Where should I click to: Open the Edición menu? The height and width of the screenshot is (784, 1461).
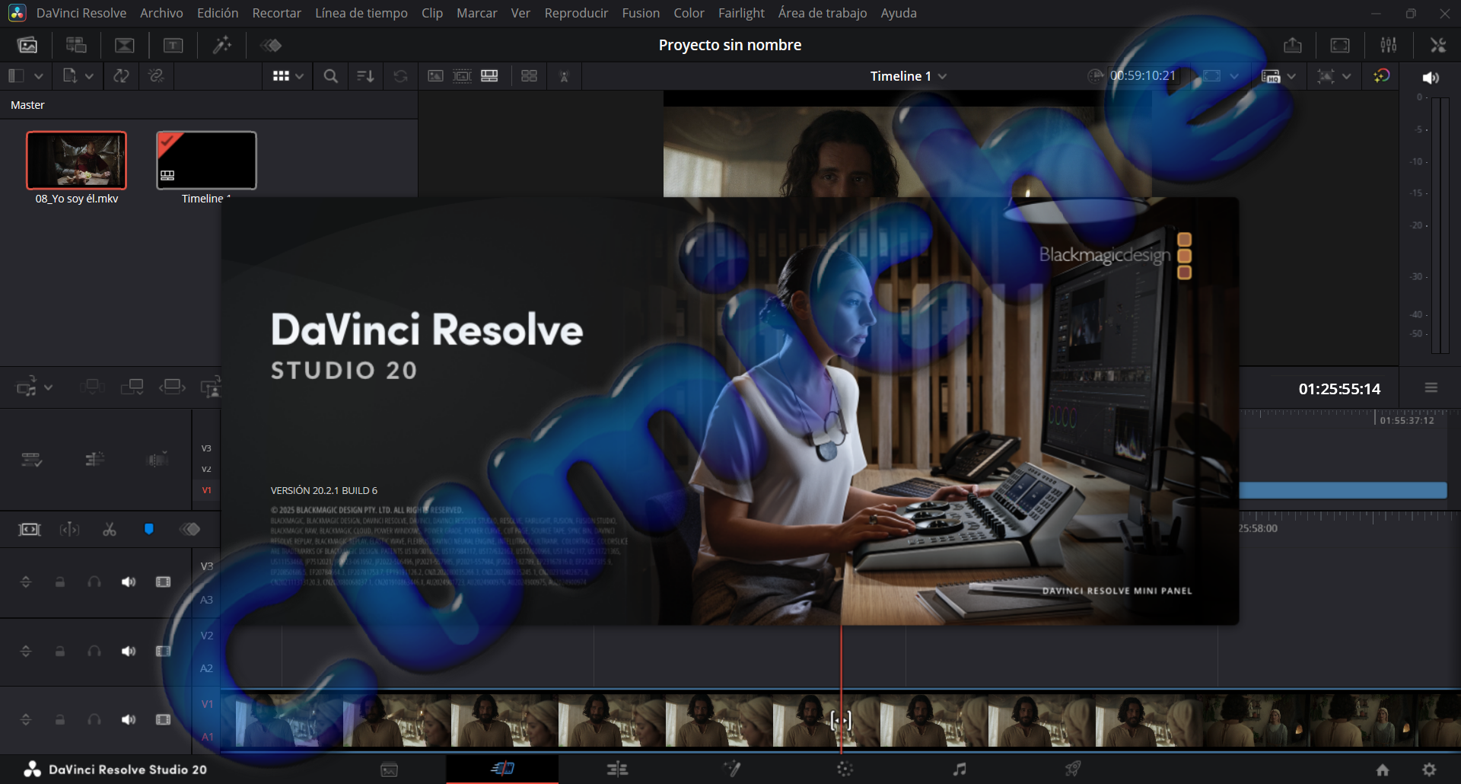[x=218, y=13]
